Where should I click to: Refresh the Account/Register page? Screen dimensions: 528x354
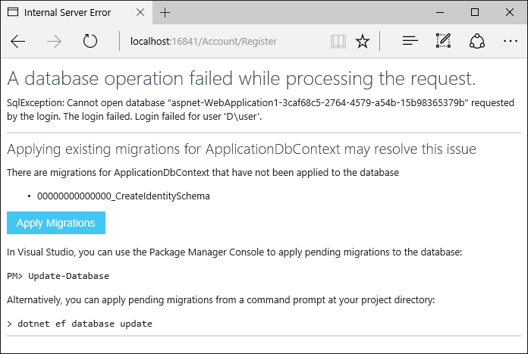coord(90,41)
